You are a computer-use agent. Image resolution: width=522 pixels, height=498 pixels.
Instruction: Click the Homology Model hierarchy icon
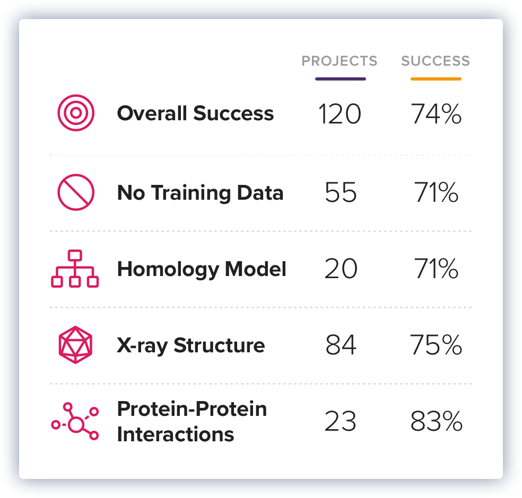[x=75, y=269]
